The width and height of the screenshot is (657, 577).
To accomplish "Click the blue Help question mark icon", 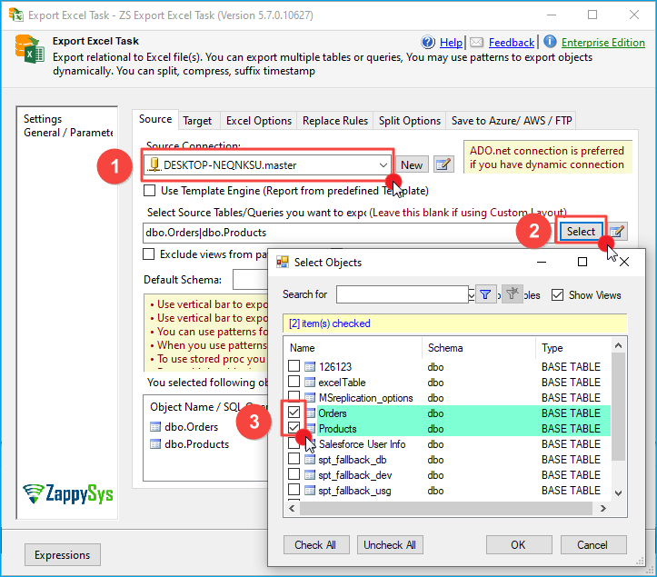I will click(x=429, y=43).
